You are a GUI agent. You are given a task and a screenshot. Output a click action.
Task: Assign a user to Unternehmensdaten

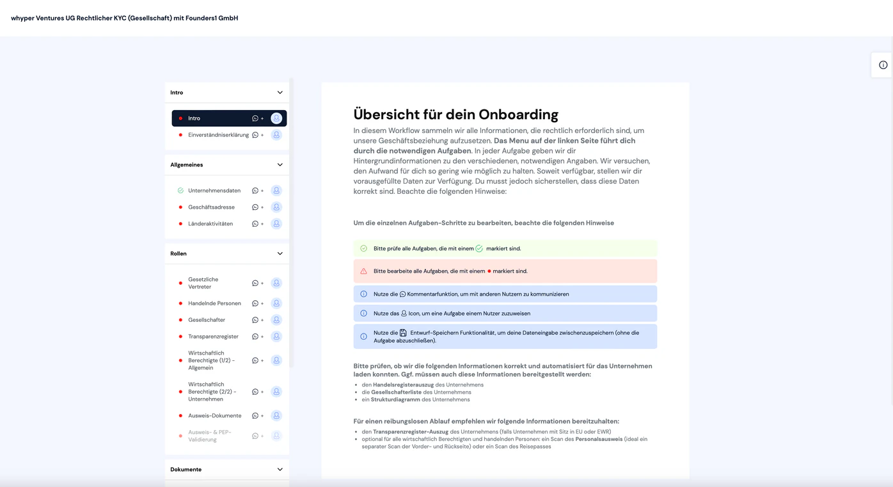[276, 191]
